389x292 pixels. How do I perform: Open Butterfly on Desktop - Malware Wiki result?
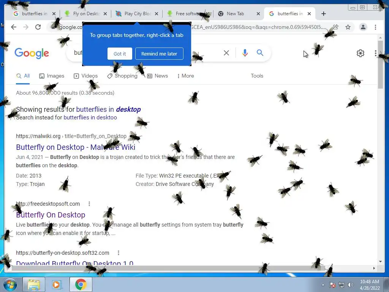pyautogui.click(x=76, y=147)
